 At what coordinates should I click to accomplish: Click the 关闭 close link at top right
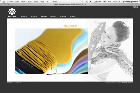pos(135,7)
